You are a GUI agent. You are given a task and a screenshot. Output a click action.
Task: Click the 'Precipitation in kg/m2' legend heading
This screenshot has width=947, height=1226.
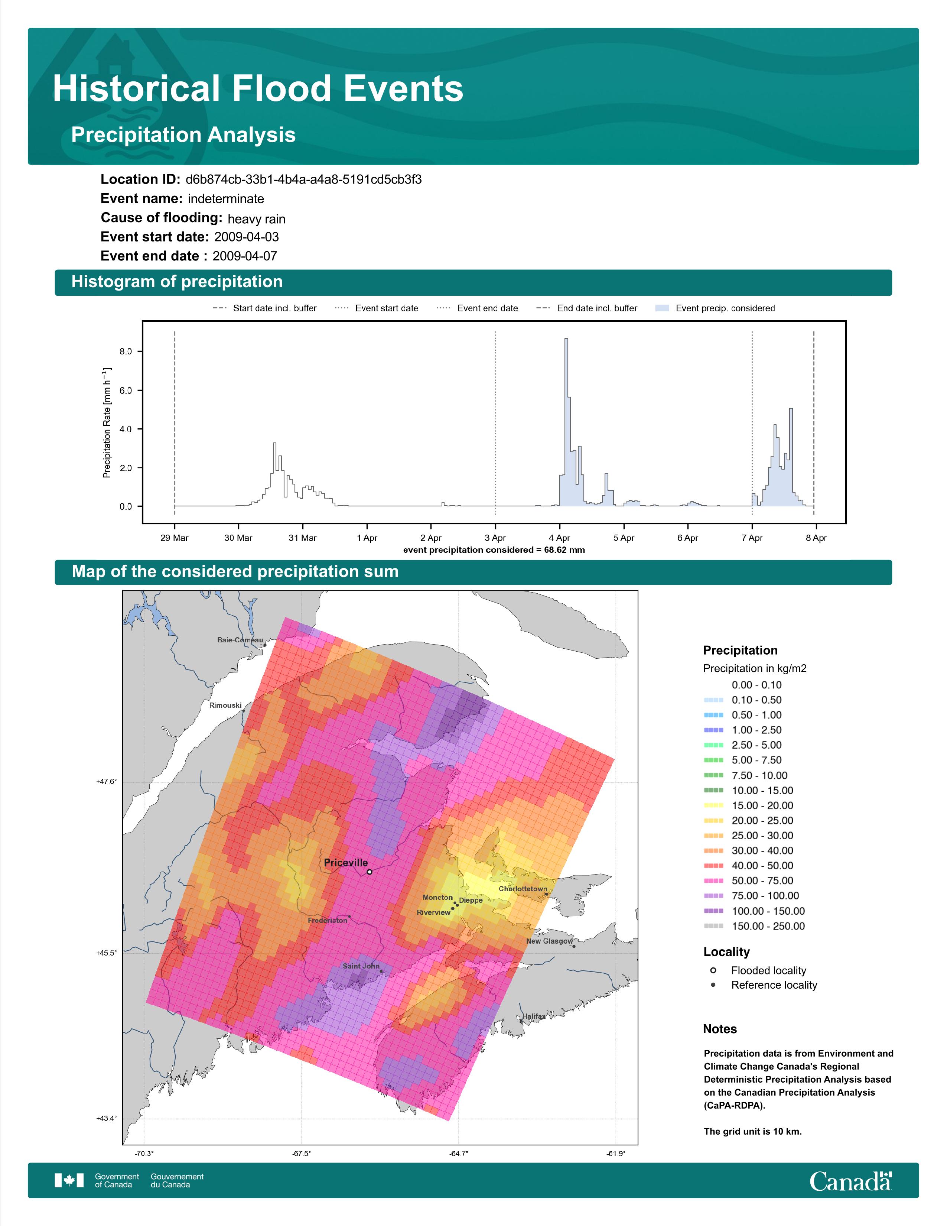[x=755, y=669]
